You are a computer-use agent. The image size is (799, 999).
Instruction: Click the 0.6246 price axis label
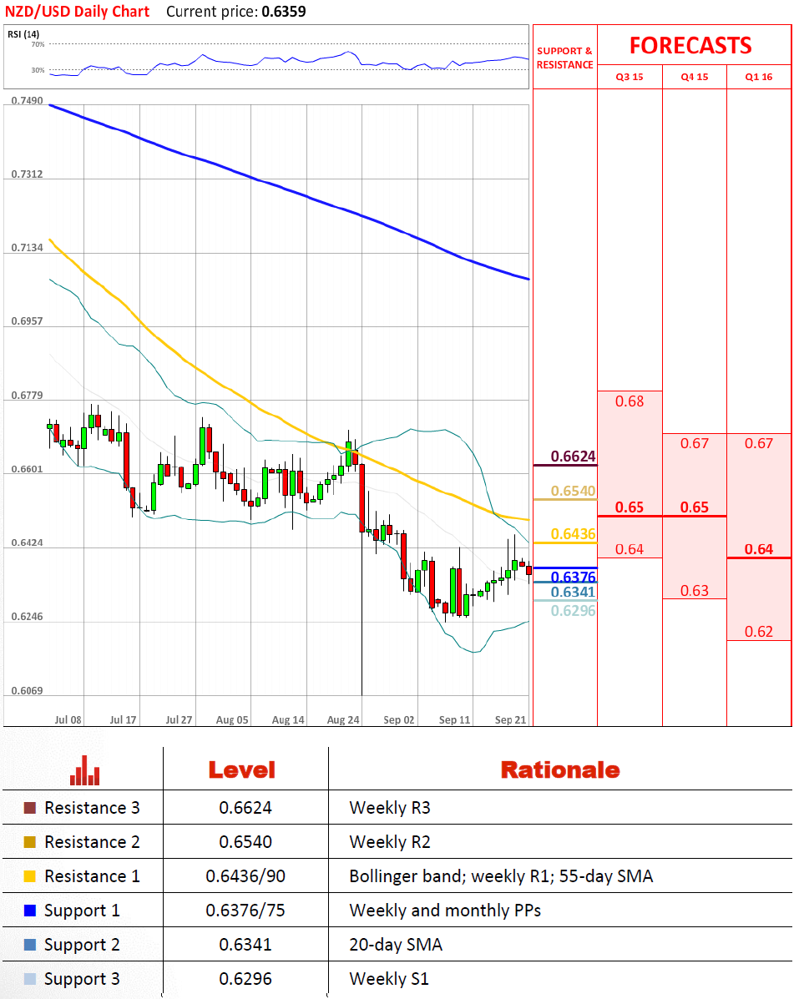pos(28,617)
